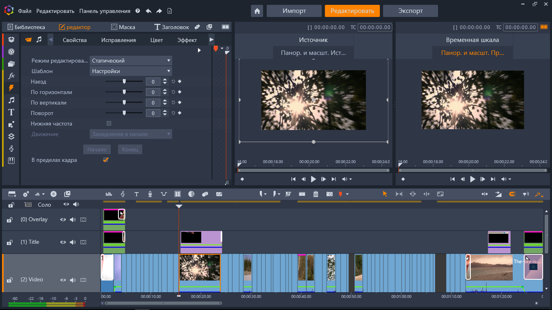Open the 'Режим редактирования' Статический dropdown
The image size is (552, 310).
pos(131,61)
